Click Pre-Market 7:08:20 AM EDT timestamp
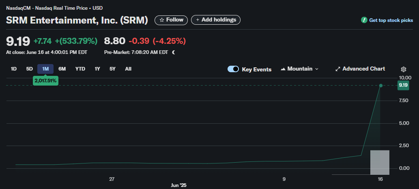419x189 pixels. click(x=136, y=52)
